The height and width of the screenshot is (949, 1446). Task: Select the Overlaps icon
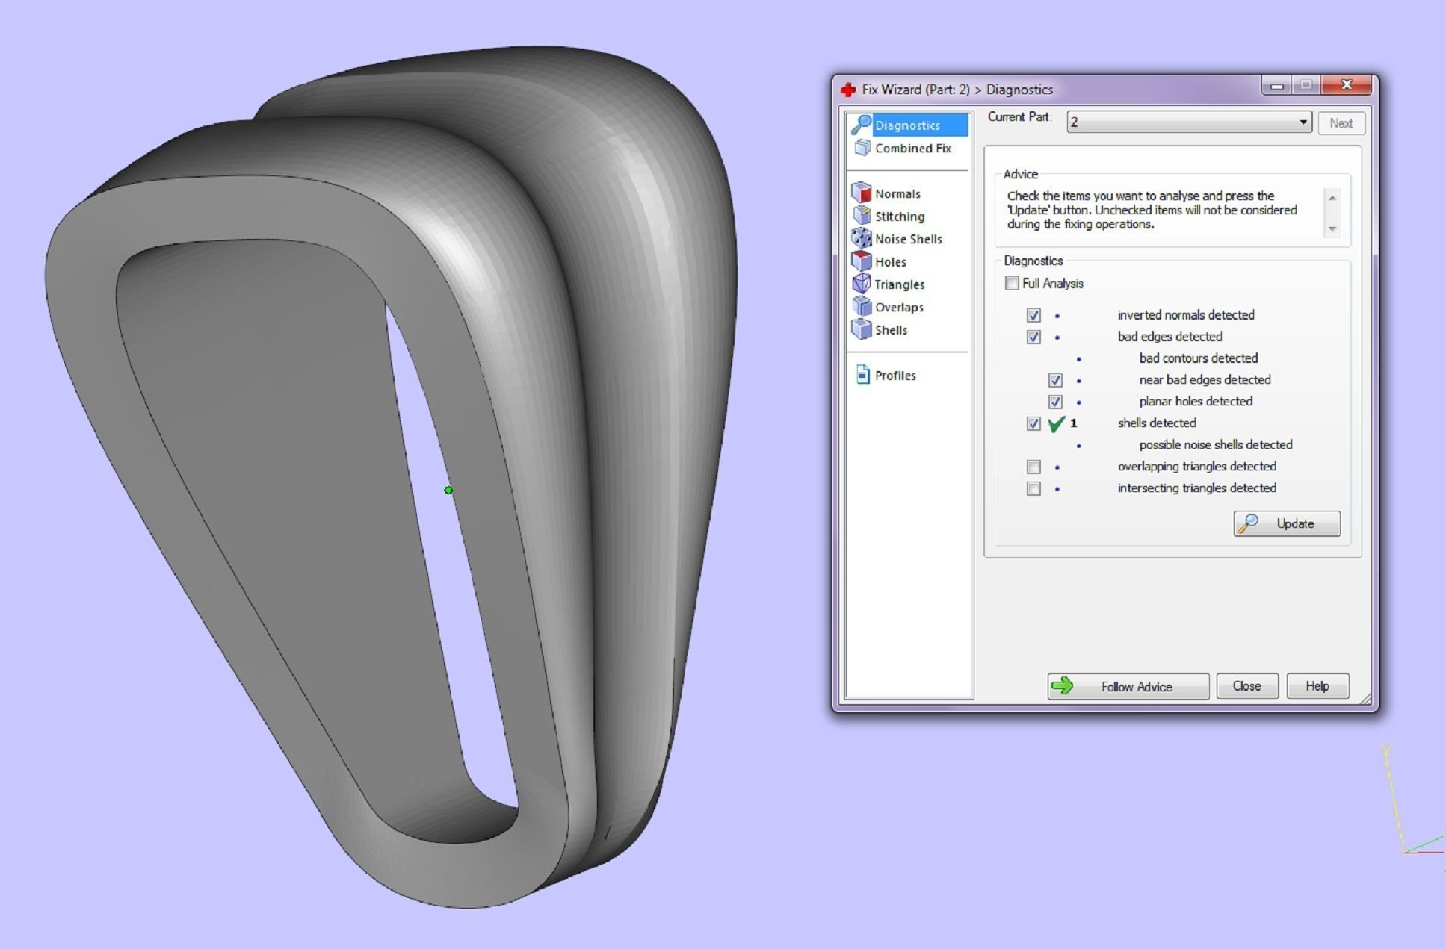coord(862,307)
